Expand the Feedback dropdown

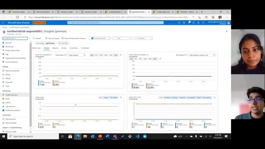pyautogui.click(x=143, y=38)
